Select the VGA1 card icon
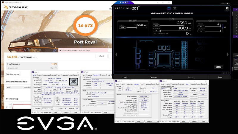Screen dimensions: 238x134 [169, 8]
